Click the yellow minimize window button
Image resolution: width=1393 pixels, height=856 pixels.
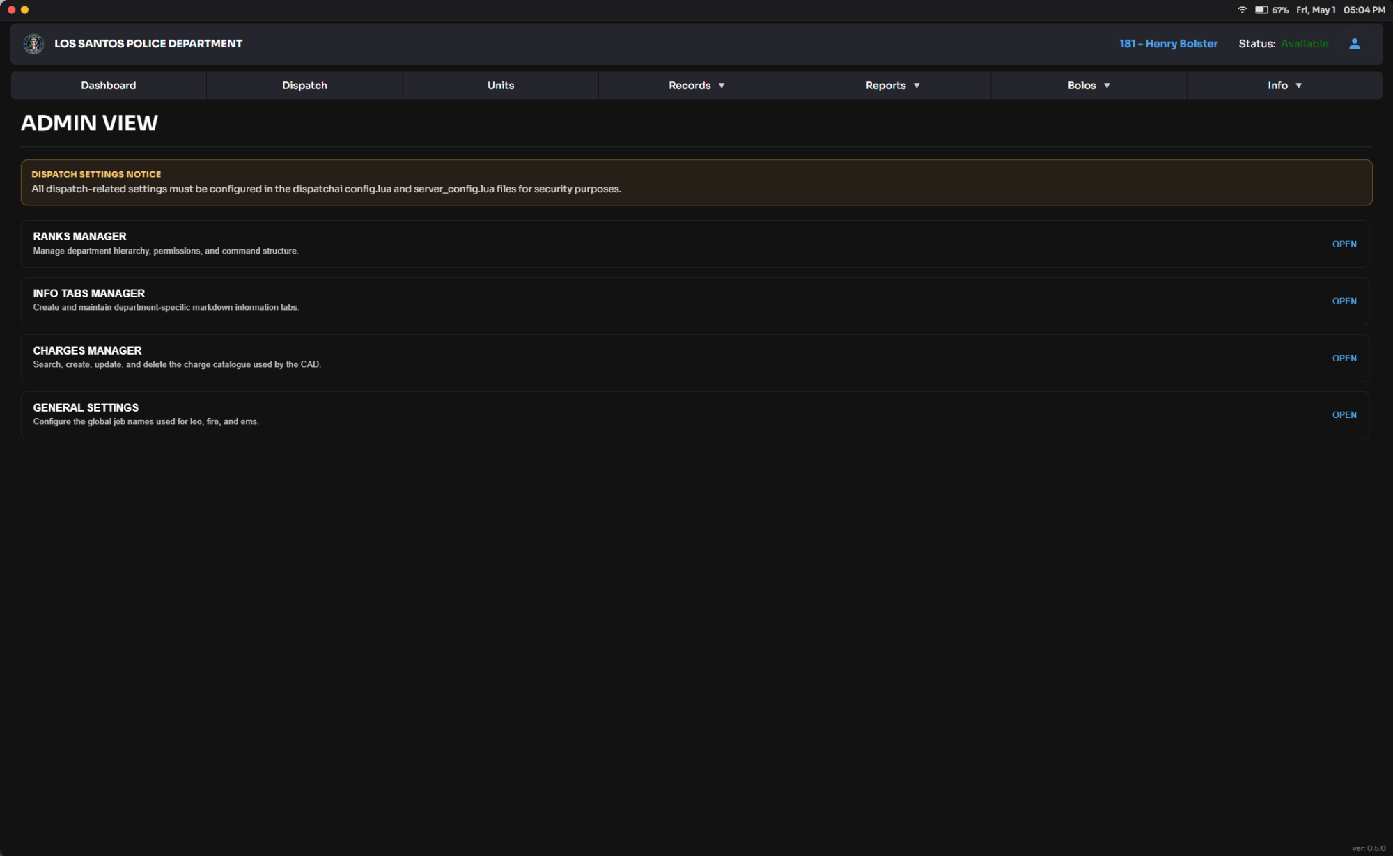click(25, 10)
